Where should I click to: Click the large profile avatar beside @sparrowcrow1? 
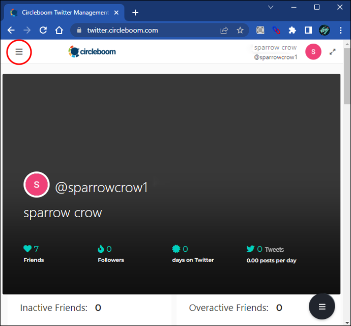coord(37,185)
